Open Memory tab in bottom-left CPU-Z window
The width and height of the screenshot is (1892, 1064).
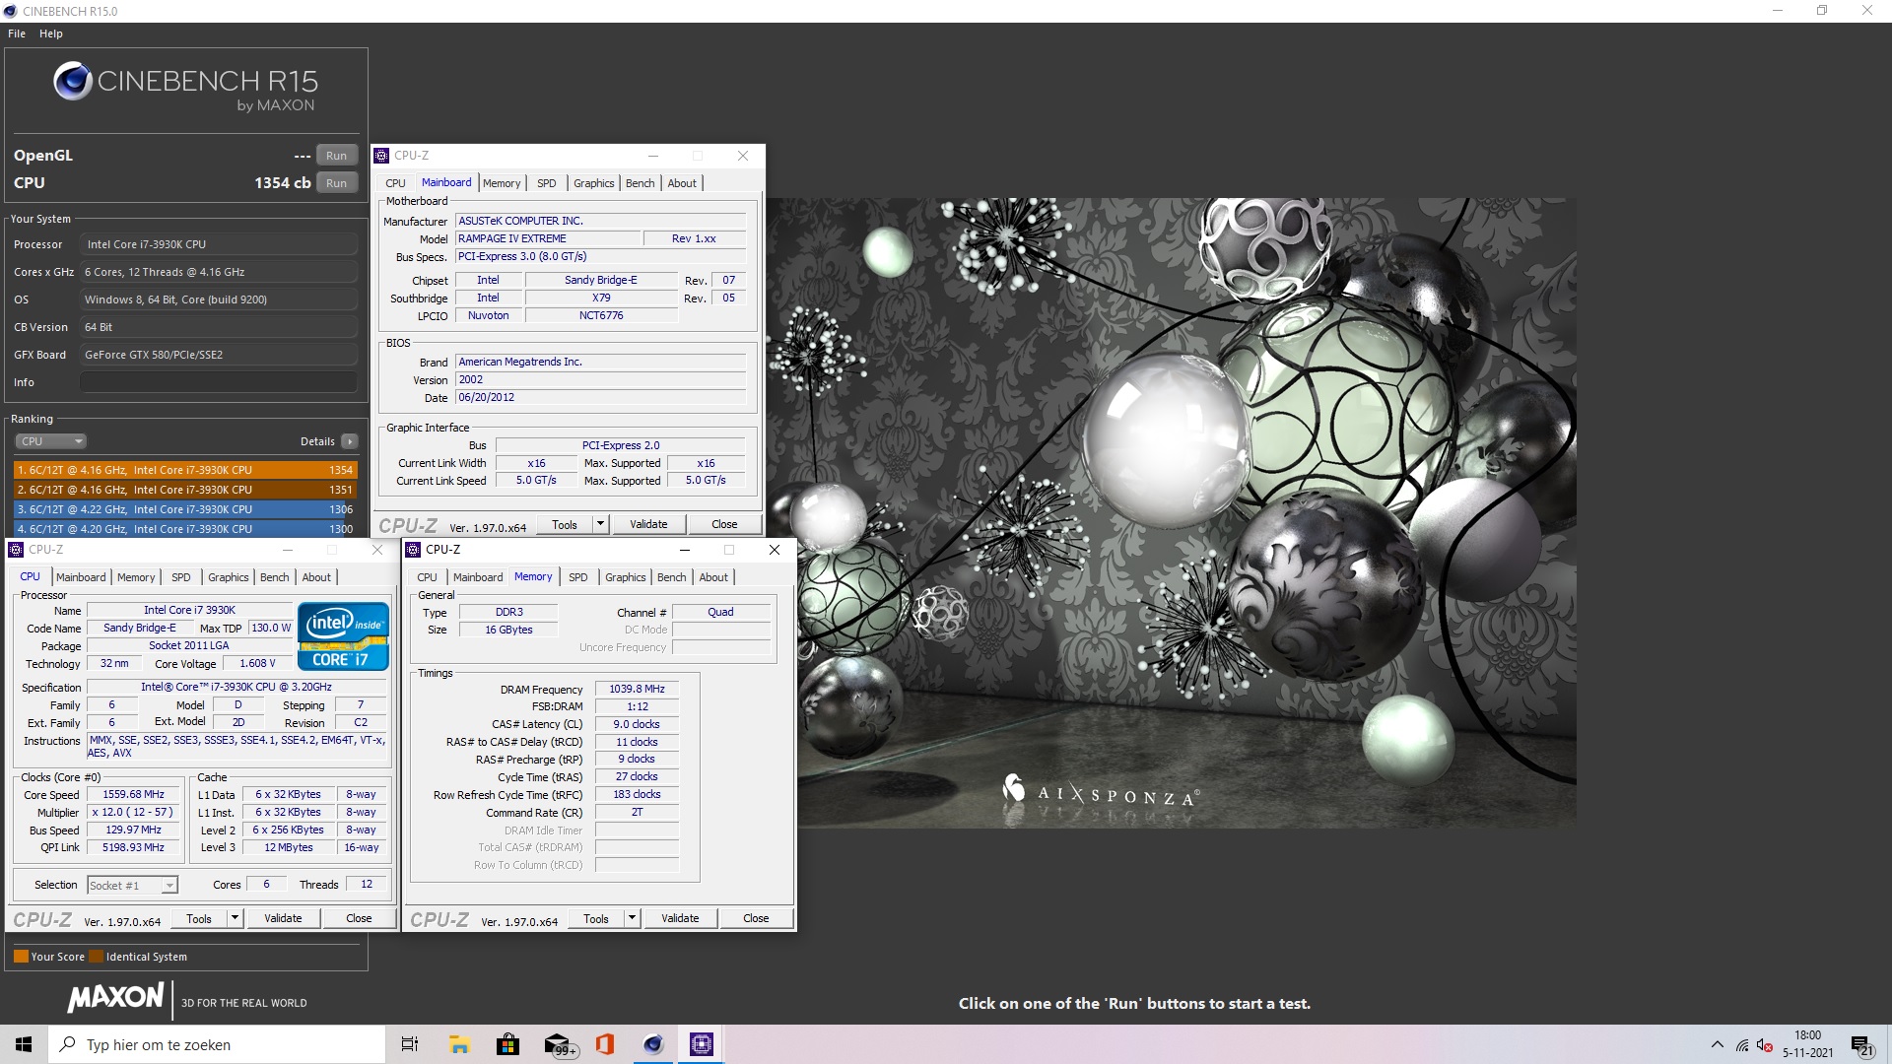136,577
